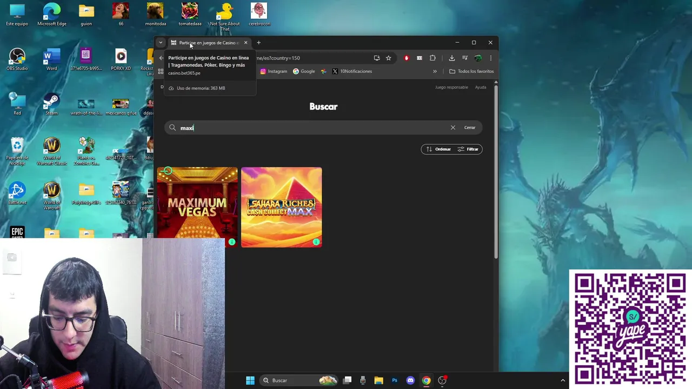Select the Este equipo desktop icon

click(17, 15)
